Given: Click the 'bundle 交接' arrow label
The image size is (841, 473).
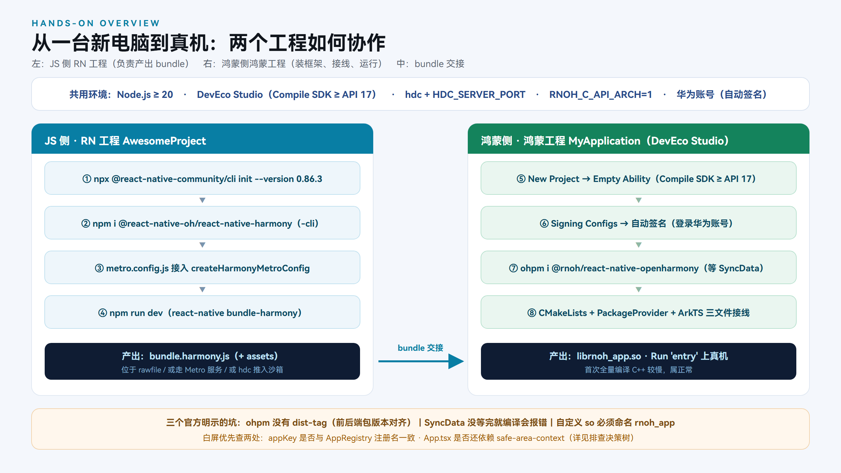Looking at the screenshot, I should point(420,348).
